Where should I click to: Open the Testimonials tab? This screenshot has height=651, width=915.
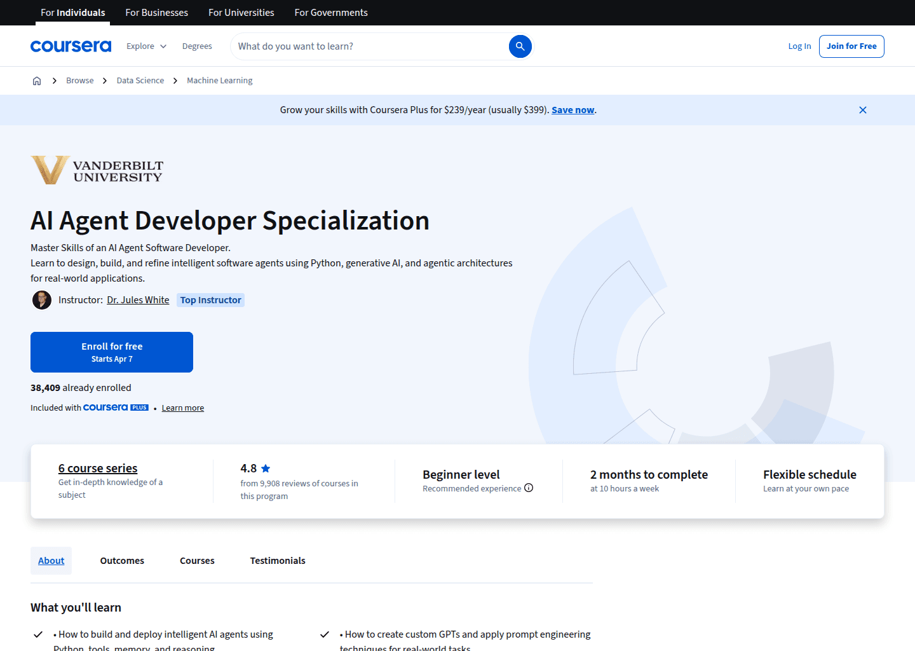tap(278, 560)
